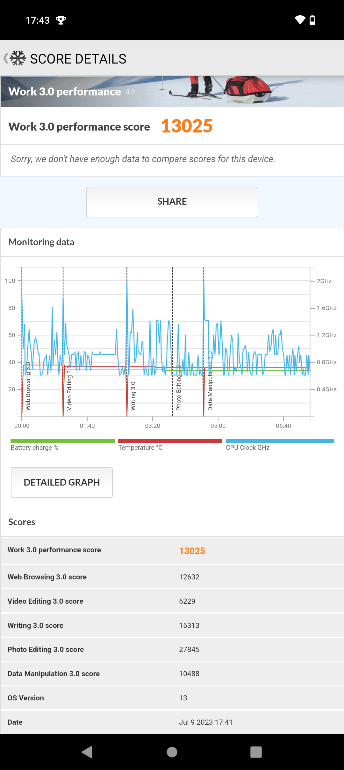Tap the Work 3.0 performance banner image
Image resolution: width=344 pixels, height=770 pixels.
(172, 92)
